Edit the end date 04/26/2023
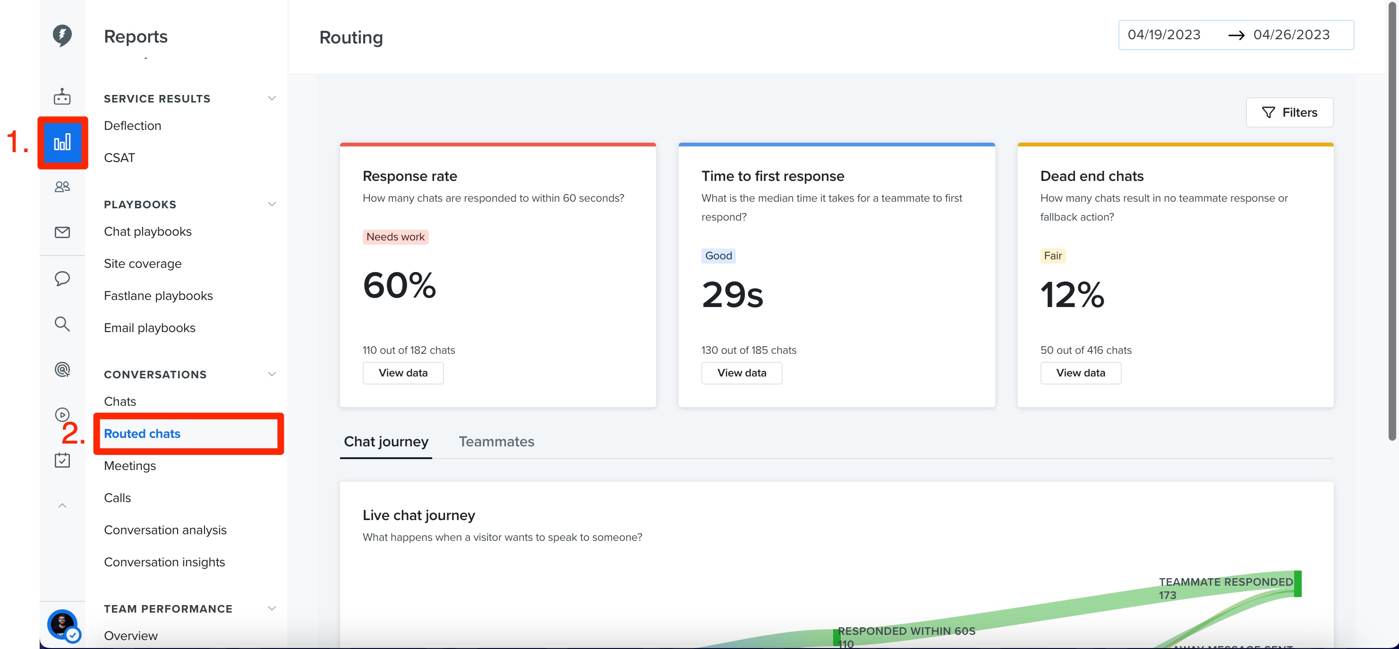 (1291, 35)
